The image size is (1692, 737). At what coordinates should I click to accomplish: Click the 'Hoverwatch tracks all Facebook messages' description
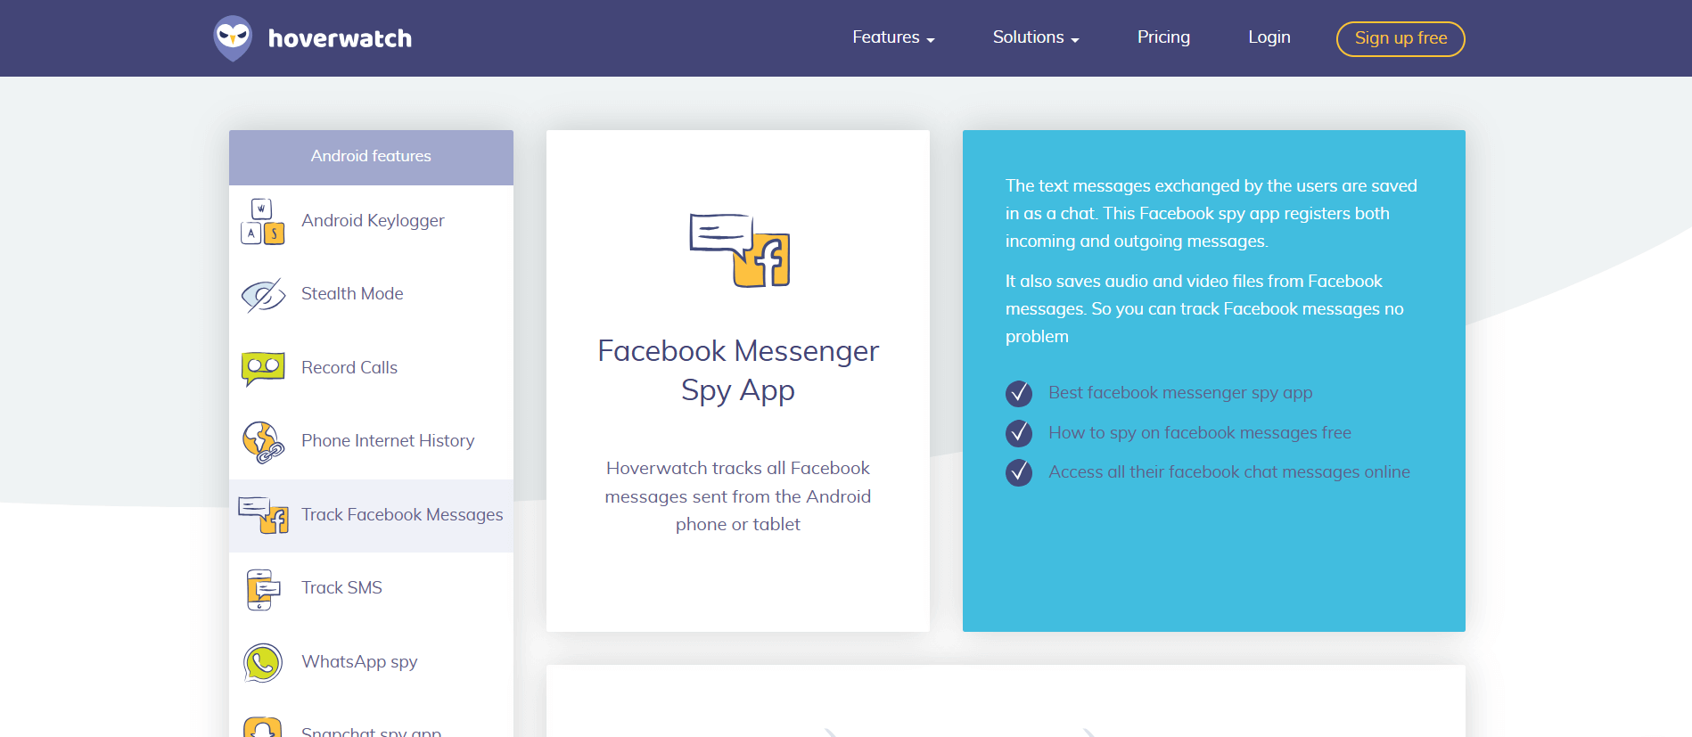(x=738, y=496)
